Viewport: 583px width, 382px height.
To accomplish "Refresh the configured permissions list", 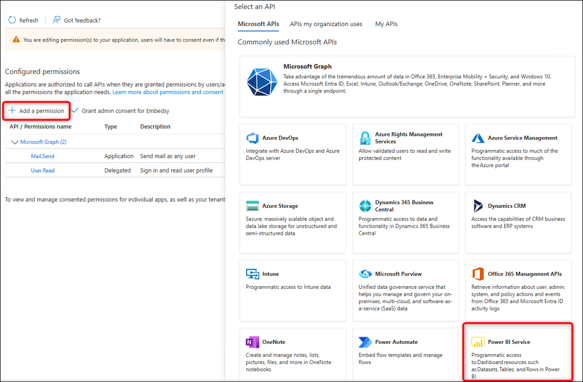I will (23, 20).
